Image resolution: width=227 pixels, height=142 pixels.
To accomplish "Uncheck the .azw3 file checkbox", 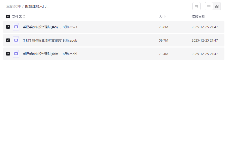I will [x=8, y=27].
